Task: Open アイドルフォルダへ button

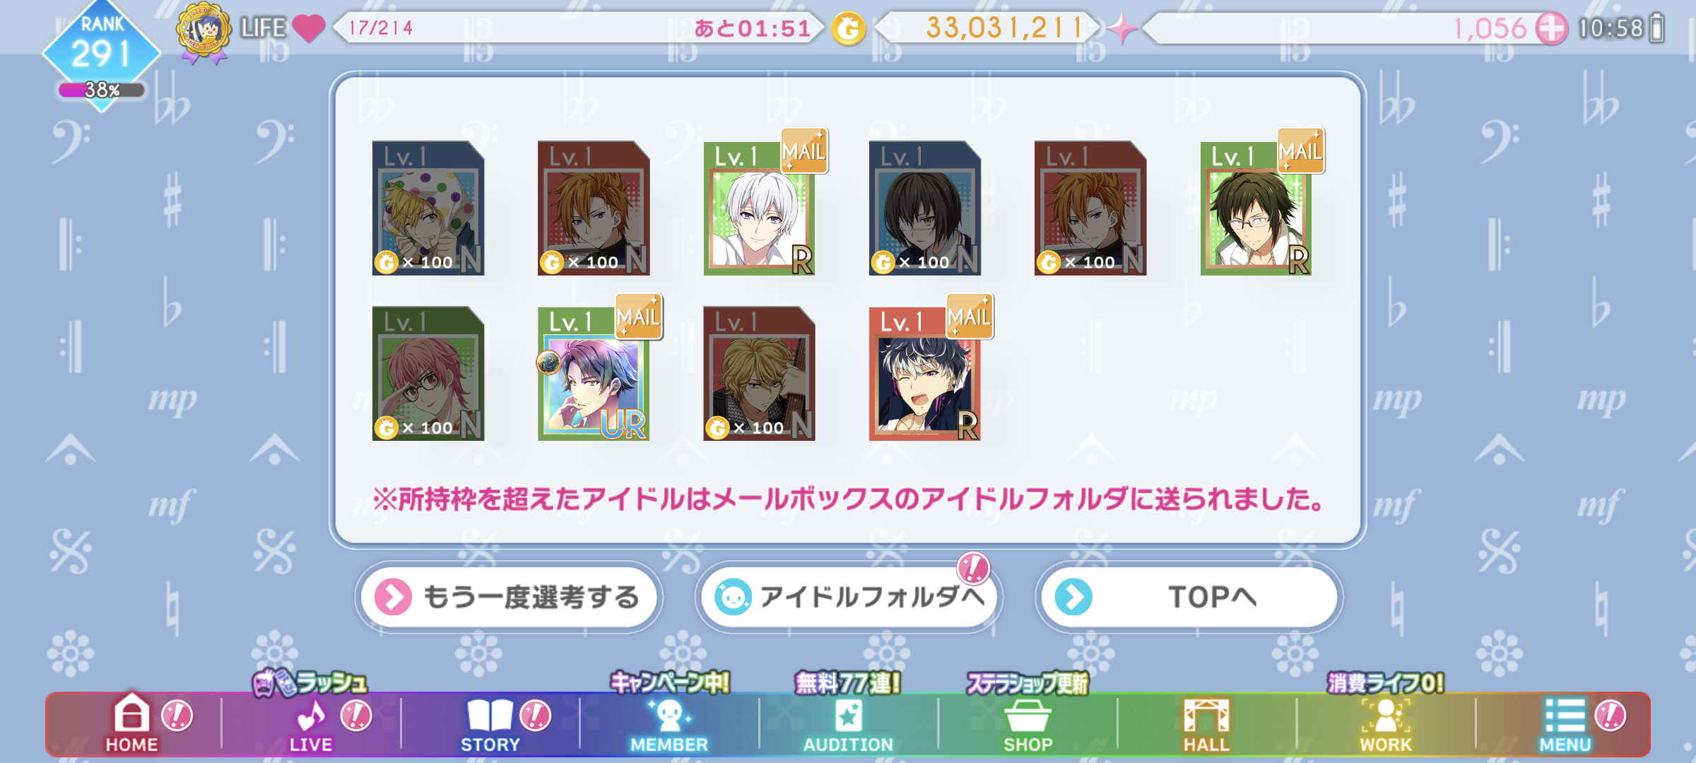Action: [849, 597]
